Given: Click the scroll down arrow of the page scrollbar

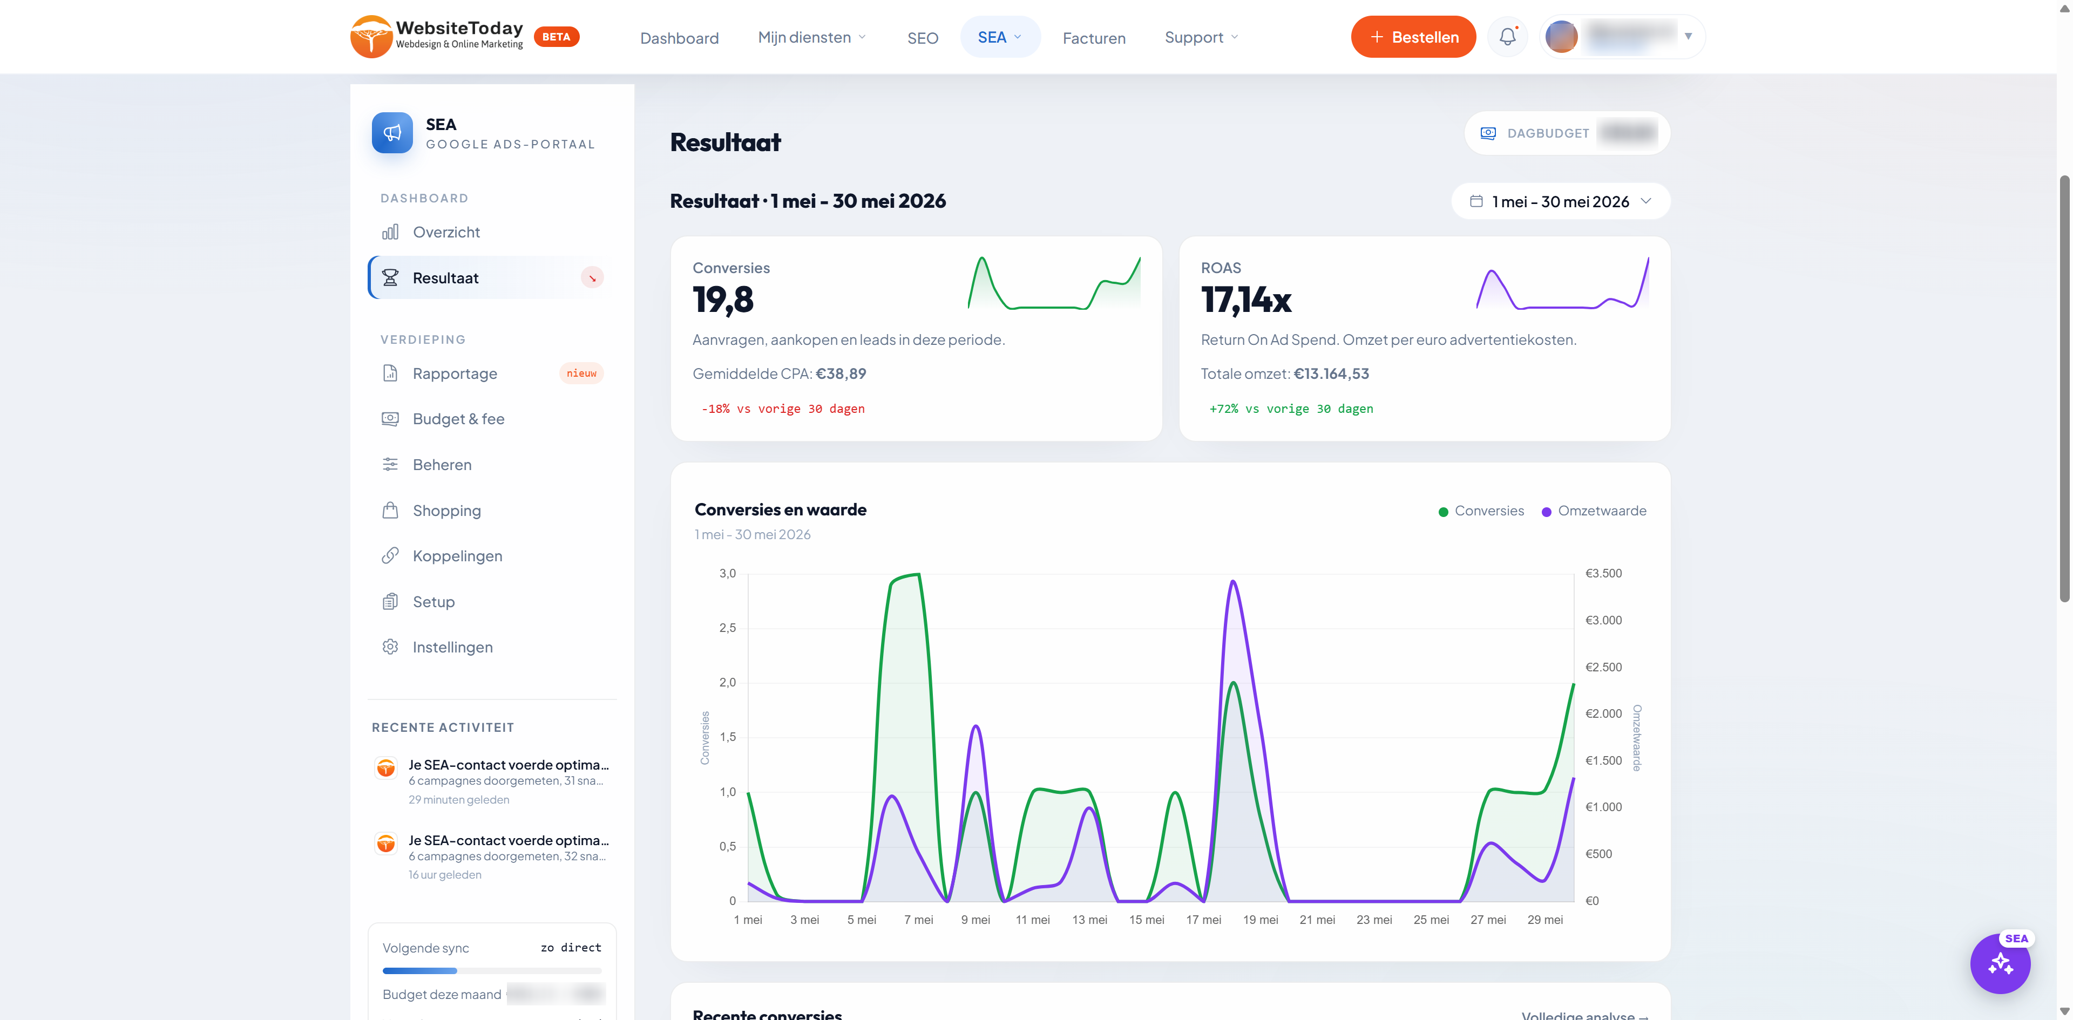Looking at the screenshot, I should (2064, 1011).
